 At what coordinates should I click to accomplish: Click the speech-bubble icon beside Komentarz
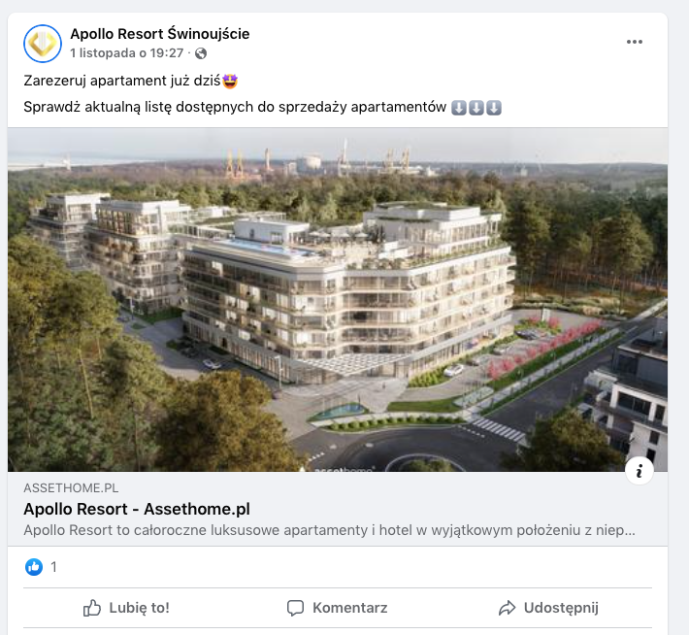point(295,608)
